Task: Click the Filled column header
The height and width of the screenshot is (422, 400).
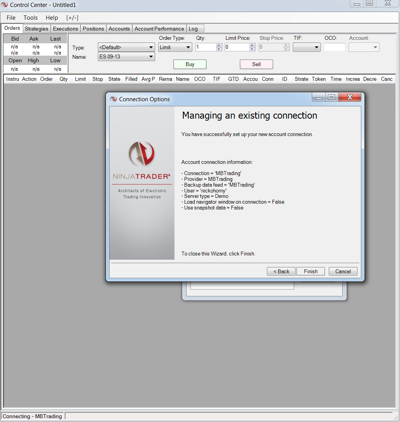Action: point(131,79)
